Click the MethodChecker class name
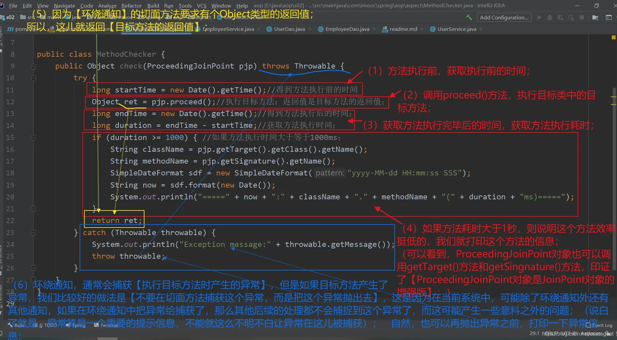The width and height of the screenshot is (617, 340). point(126,54)
